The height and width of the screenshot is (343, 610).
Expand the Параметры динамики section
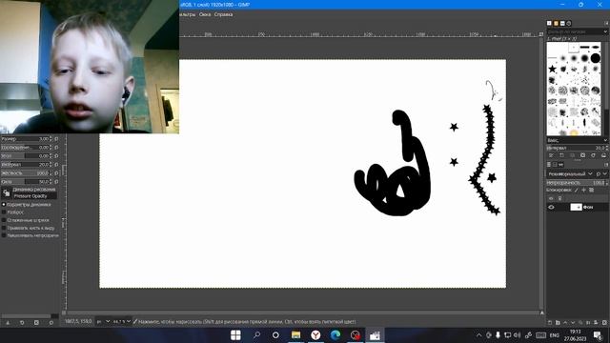[x=4, y=205]
